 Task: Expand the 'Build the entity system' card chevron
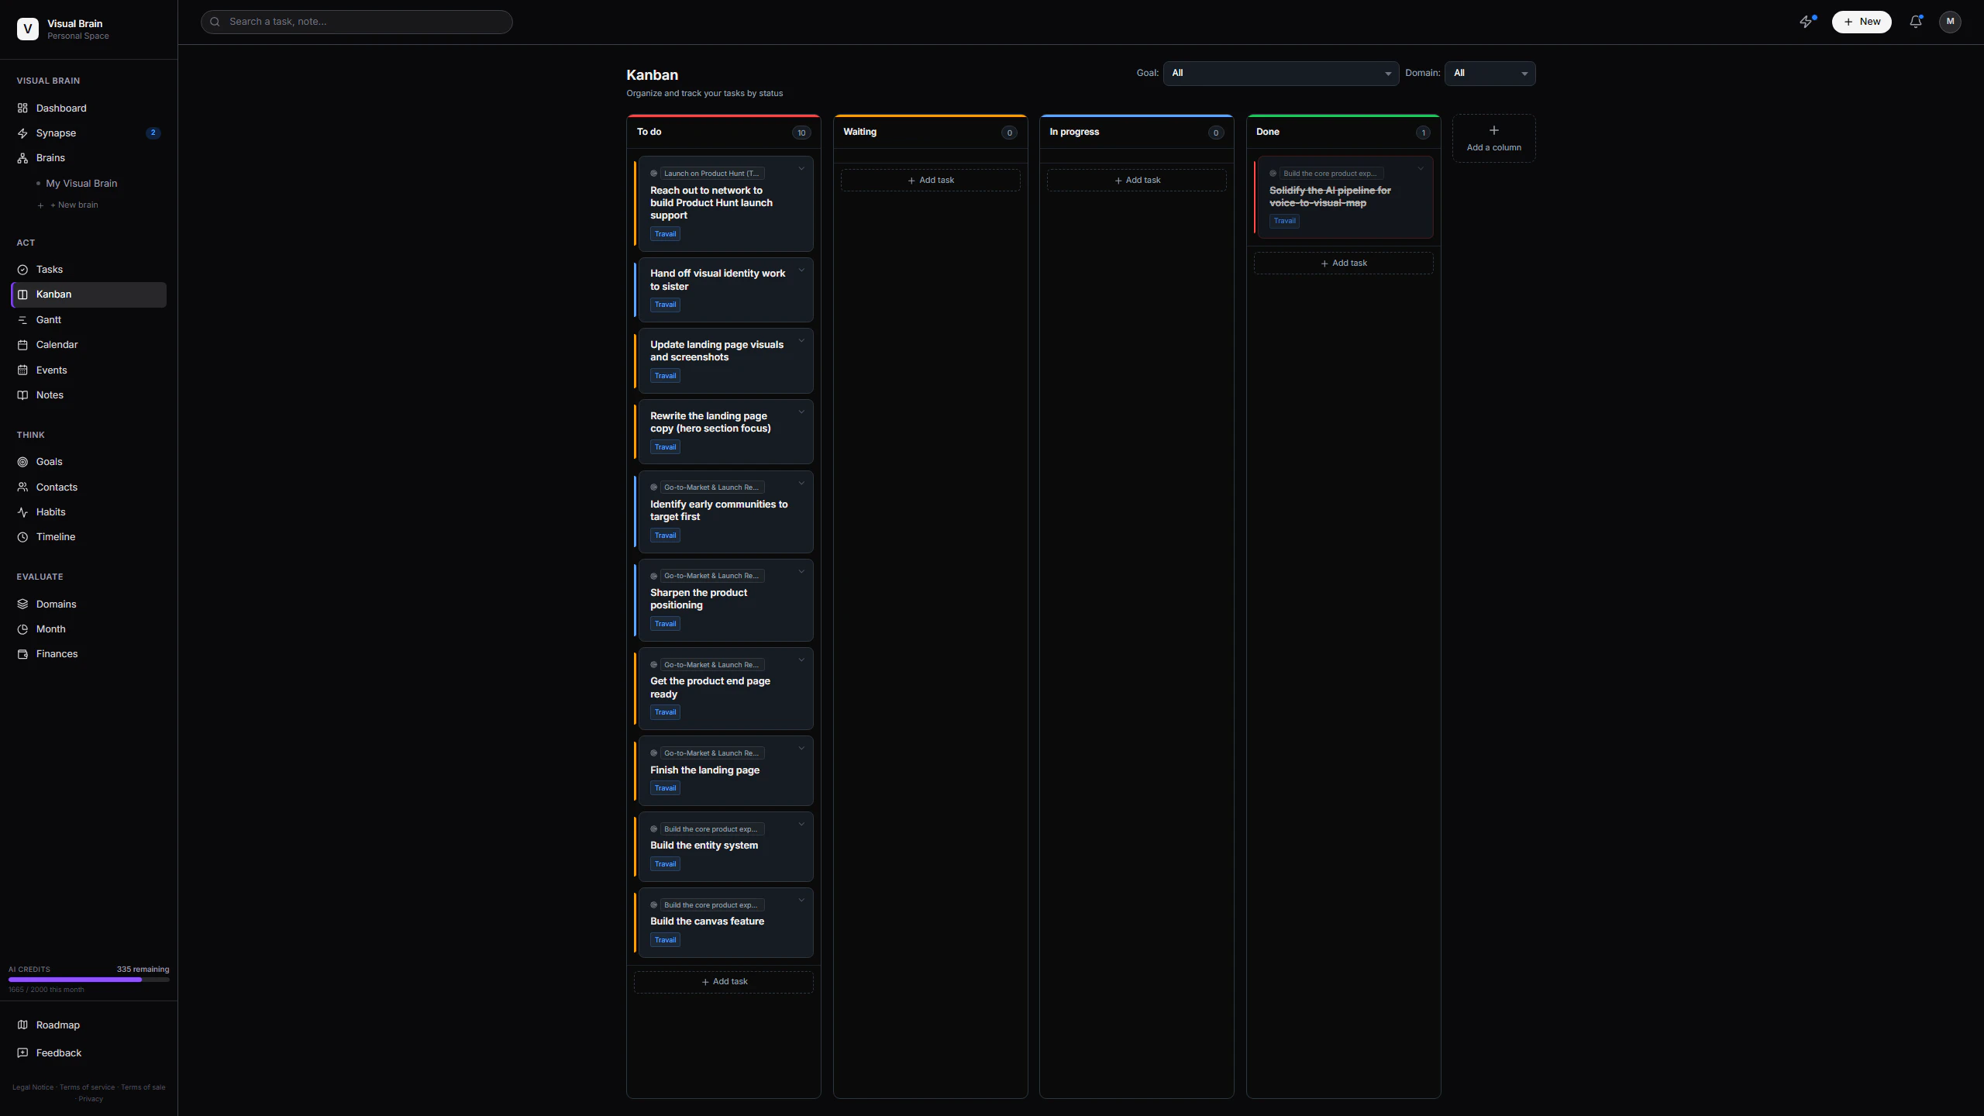(801, 823)
